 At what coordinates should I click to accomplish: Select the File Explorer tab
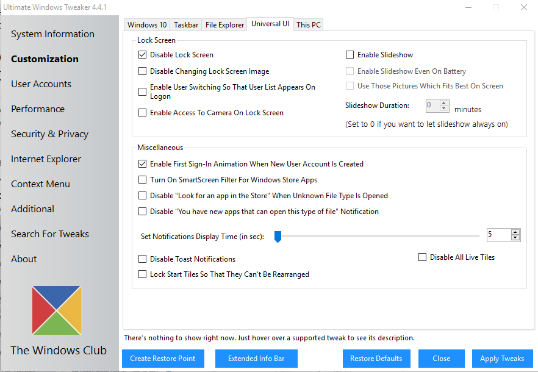point(224,25)
